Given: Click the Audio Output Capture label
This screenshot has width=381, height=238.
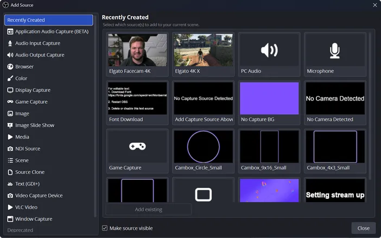Looking at the screenshot, I should (40, 55).
